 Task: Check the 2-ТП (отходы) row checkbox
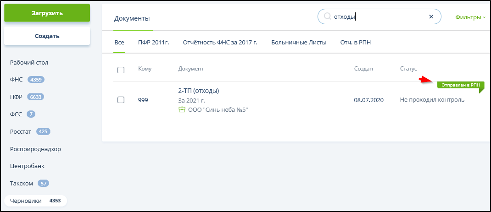point(121,100)
